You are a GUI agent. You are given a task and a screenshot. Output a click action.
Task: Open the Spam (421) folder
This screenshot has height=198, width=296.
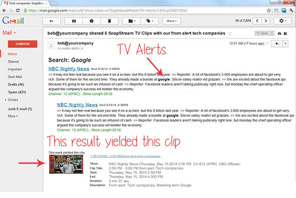pos(17,92)
